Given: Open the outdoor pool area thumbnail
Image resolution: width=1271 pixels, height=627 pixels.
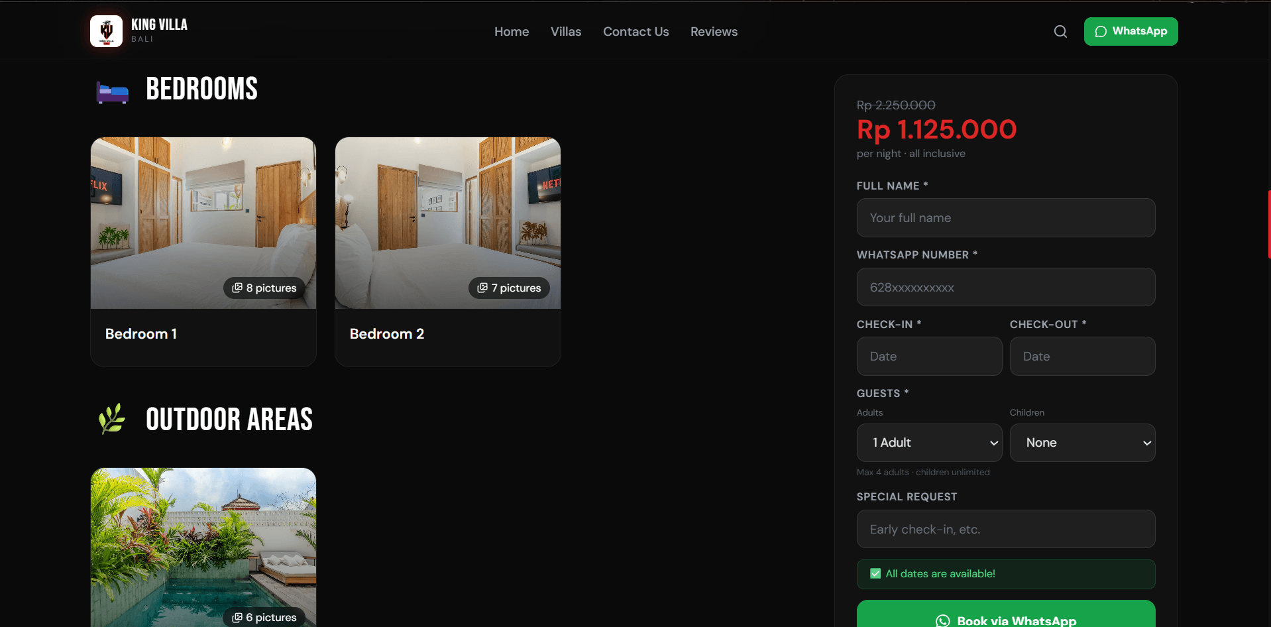Looking at the screenshot, I should click(203, 547).
